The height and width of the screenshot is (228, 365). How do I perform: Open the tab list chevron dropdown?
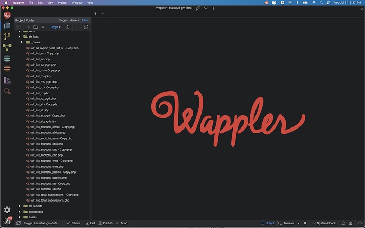pos(103,14)
